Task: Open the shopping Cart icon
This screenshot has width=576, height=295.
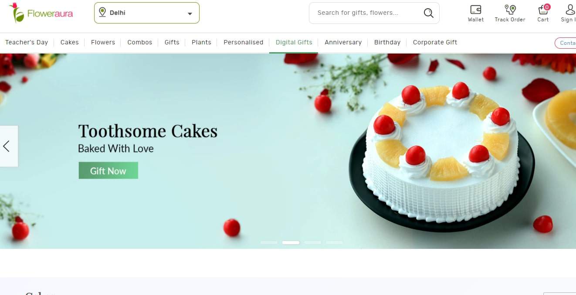Action: point(543,10)
